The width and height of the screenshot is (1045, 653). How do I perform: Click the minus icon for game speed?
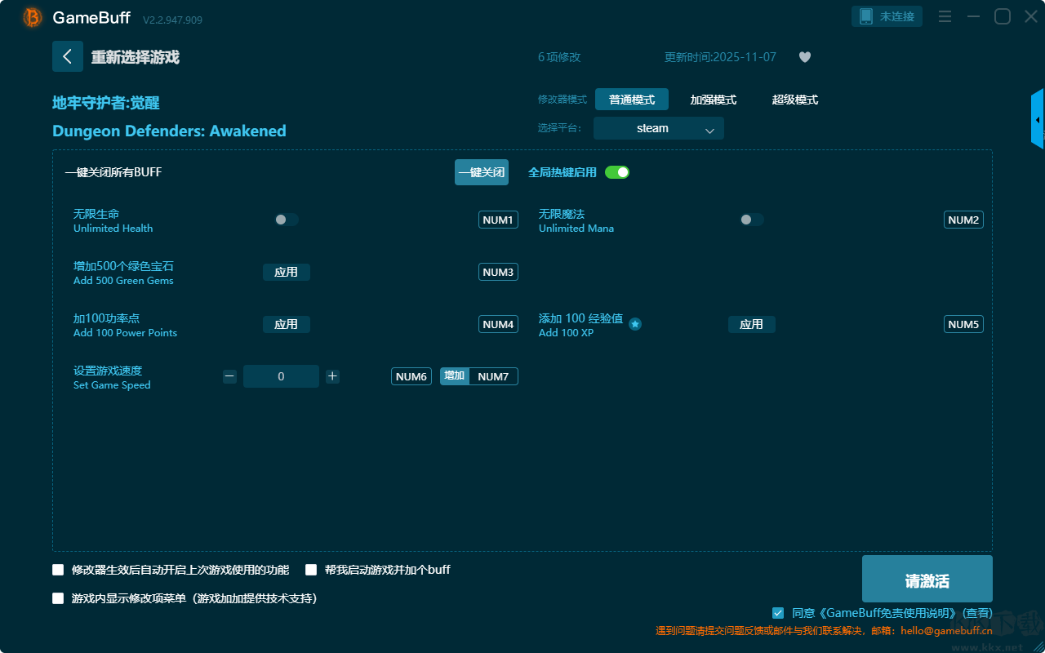tap(229, 376)
